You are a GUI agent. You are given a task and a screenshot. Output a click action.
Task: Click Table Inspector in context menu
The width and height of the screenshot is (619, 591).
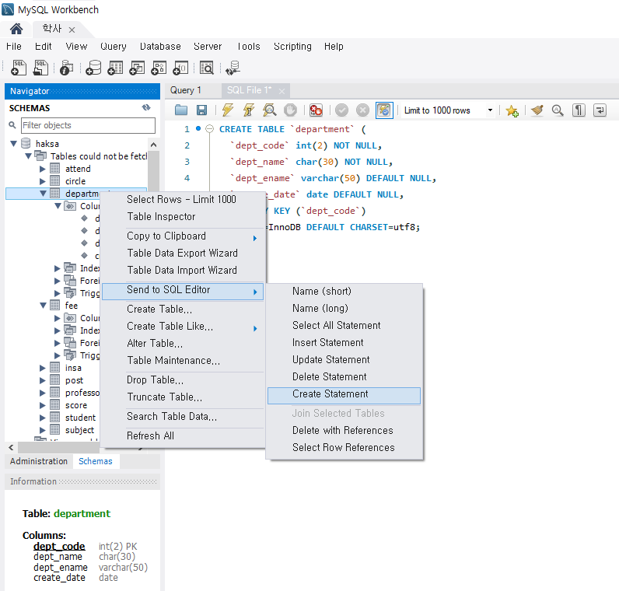point(183,217)
